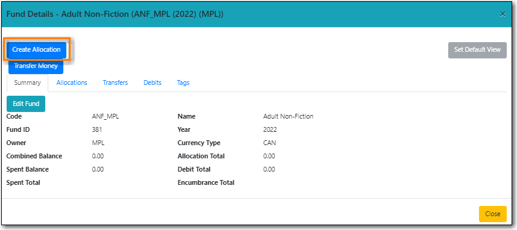
Task: Click the Currency Type value CAN
Action: [270, 143]
